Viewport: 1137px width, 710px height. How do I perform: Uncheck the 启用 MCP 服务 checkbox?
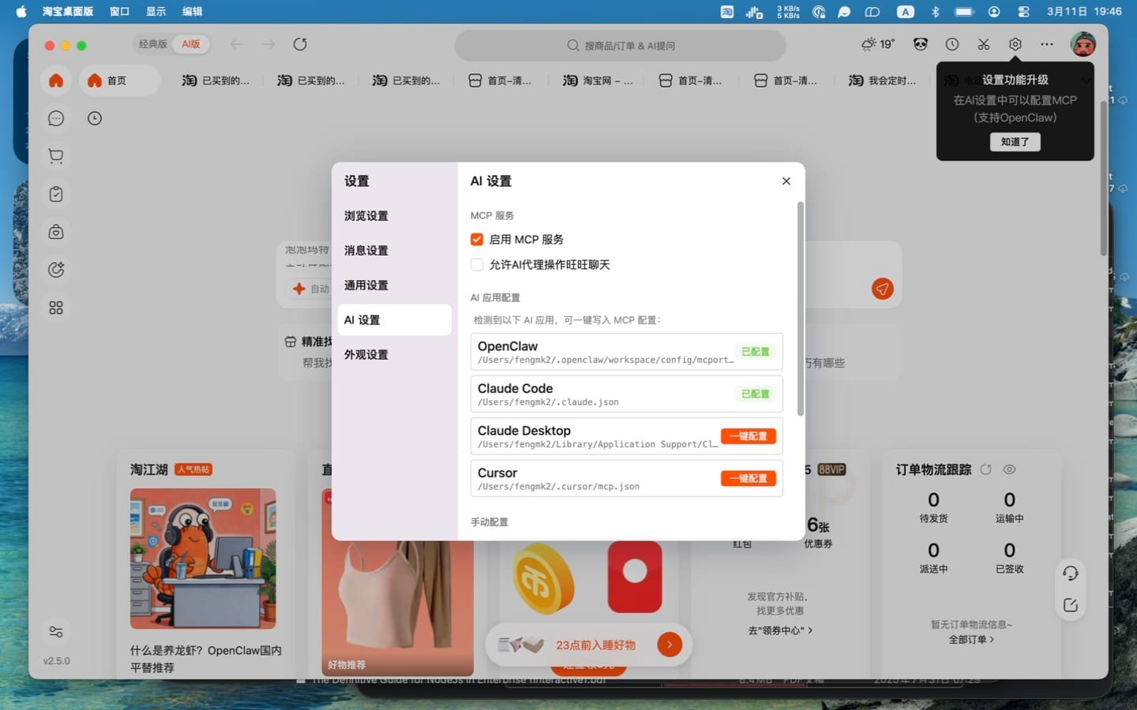[x=477, y=239]
